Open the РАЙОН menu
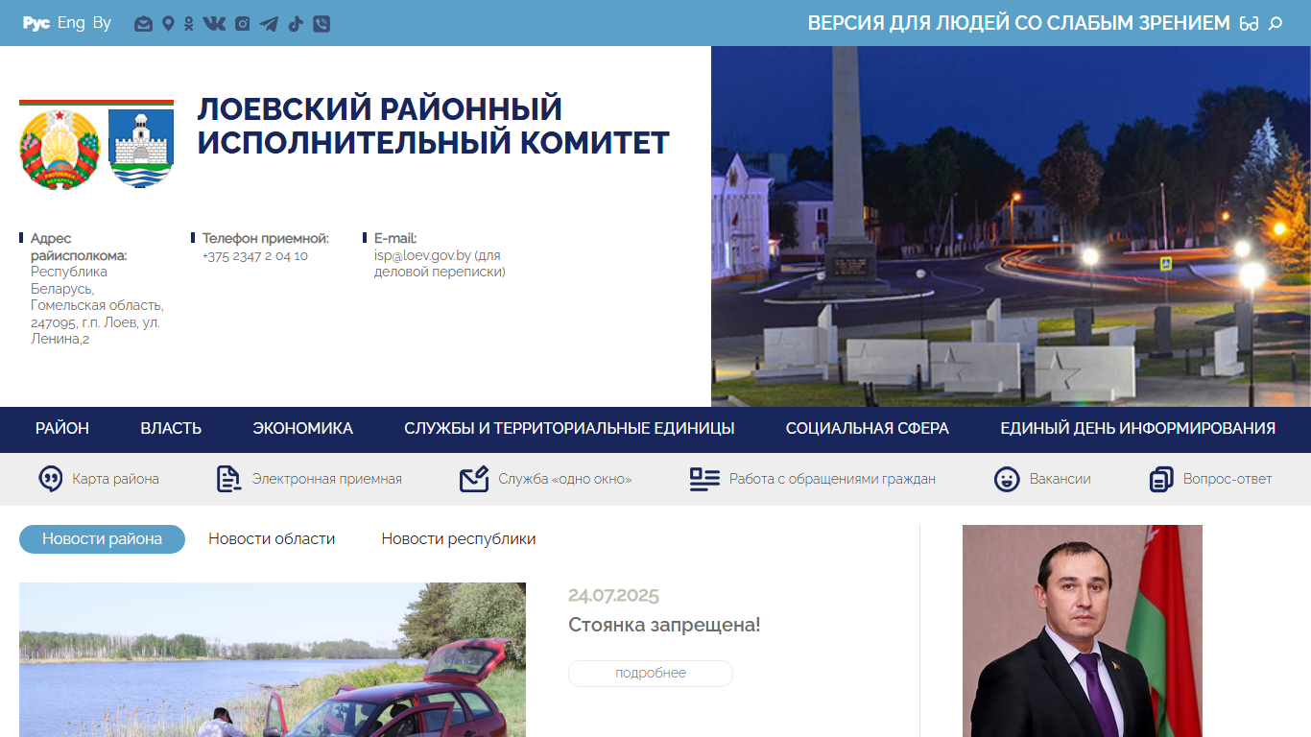 point(62,429)
